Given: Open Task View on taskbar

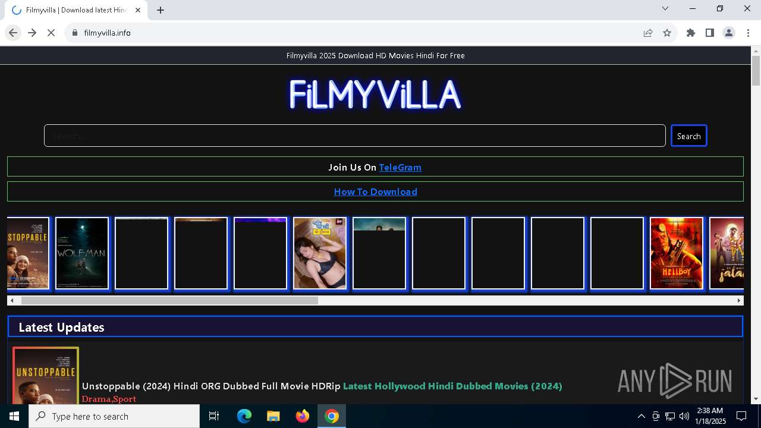Looking at the screenshot, I should pyautogui.click(x=214, y=416).
